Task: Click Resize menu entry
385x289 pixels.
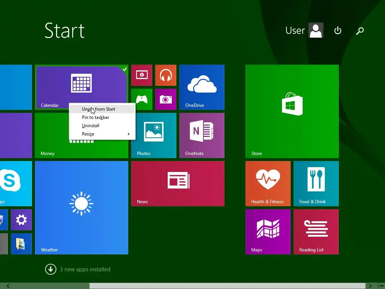Action: click(102, 134)
